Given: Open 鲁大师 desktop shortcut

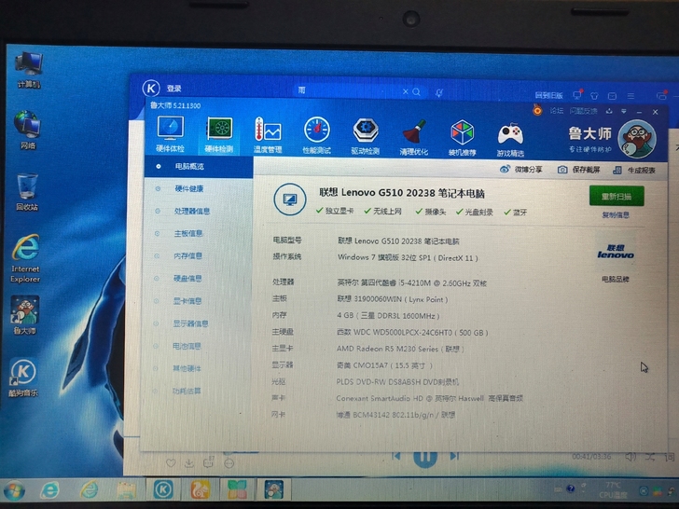Looking at the screenshot, I should (24, 315).
